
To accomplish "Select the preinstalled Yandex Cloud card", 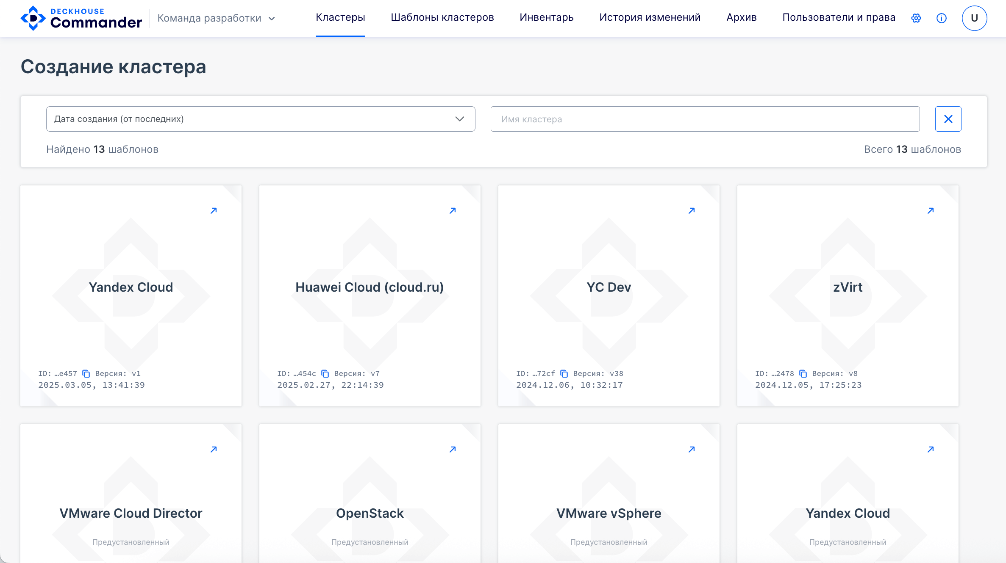I will [x=848, y=494].
